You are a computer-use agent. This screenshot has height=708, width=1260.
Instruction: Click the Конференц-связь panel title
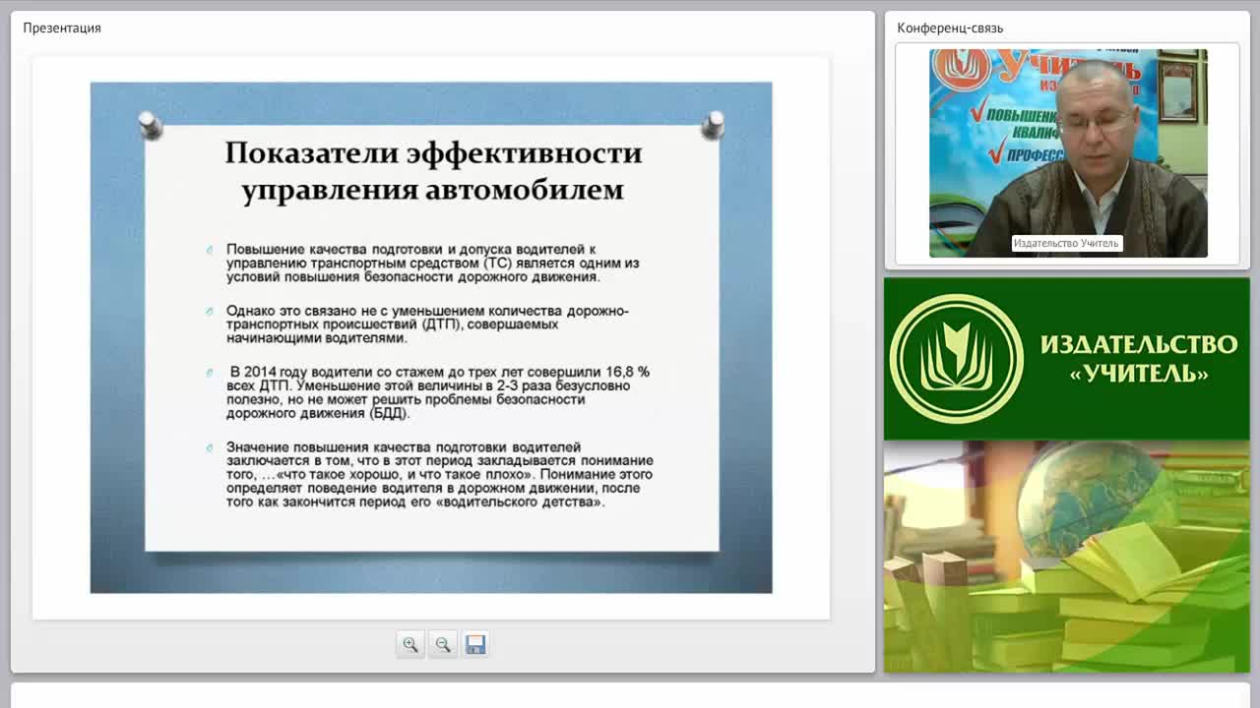click(950, 28)
